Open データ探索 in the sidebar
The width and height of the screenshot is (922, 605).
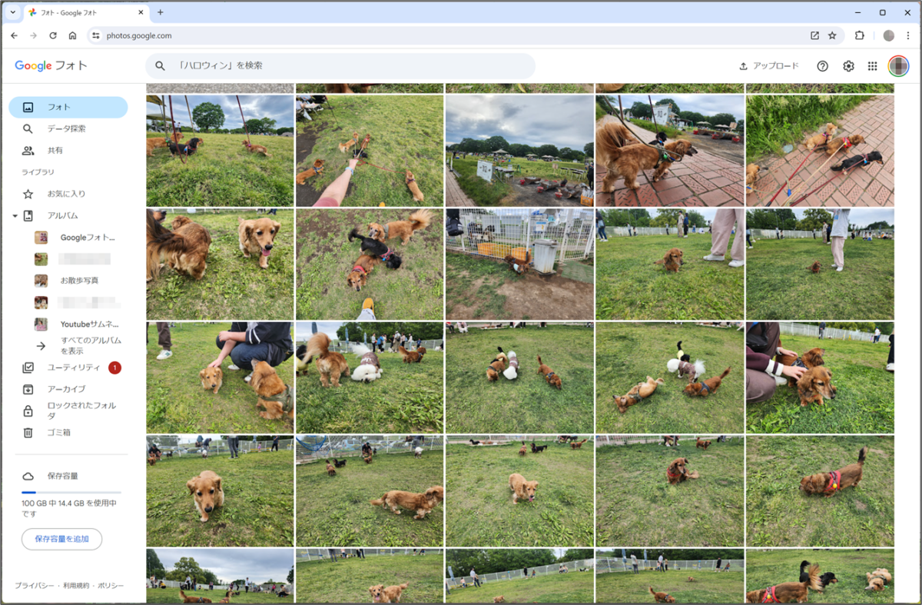[x=68, y=129]
